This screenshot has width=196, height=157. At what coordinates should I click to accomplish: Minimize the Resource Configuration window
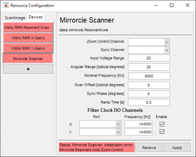(156, 5)
